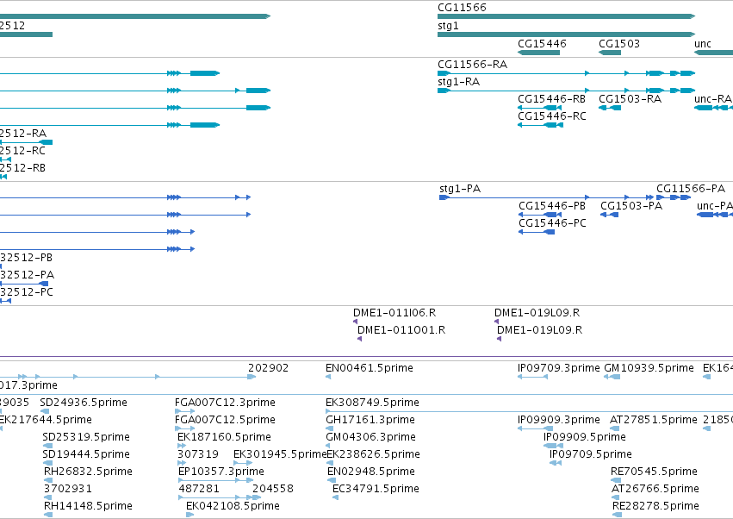Click CG11566-PA protein feature
This screenshot has height=519, width=733.
pos(674,197)
